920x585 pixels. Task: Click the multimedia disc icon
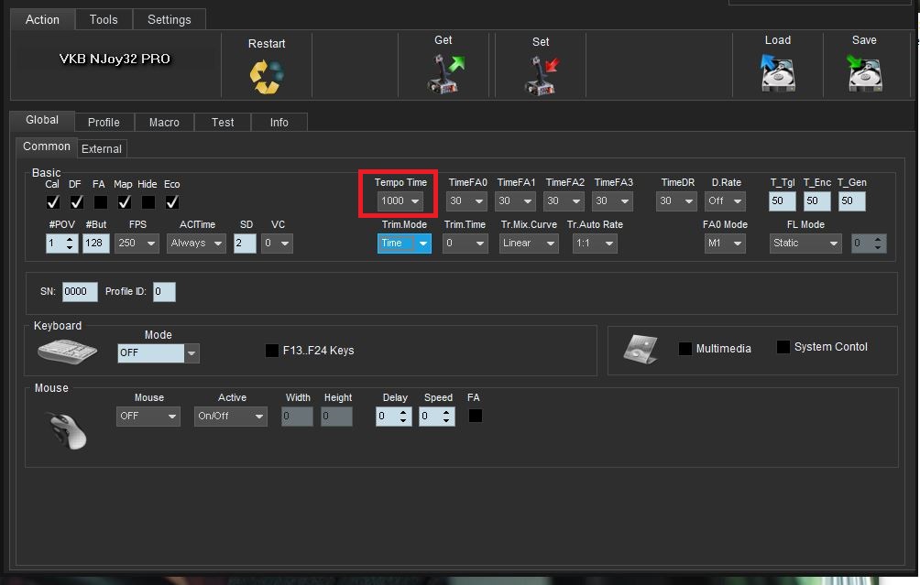tap(640, 349)
